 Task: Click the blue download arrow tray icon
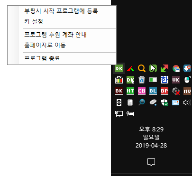[187, 68]
